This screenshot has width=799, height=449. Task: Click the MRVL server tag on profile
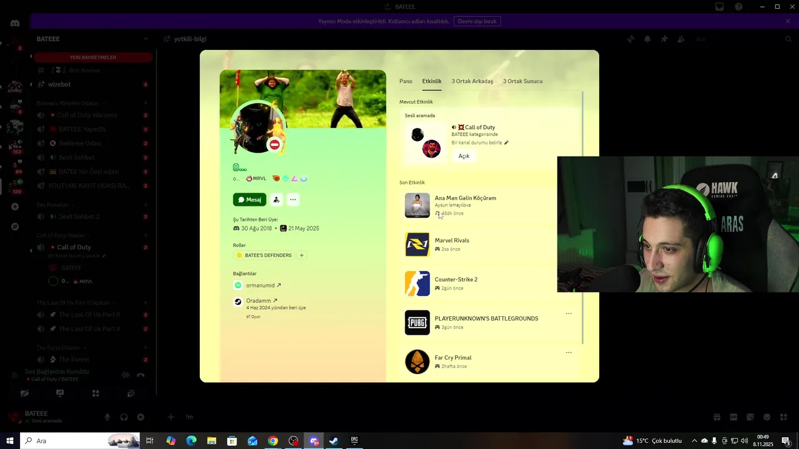coord(256,178)
